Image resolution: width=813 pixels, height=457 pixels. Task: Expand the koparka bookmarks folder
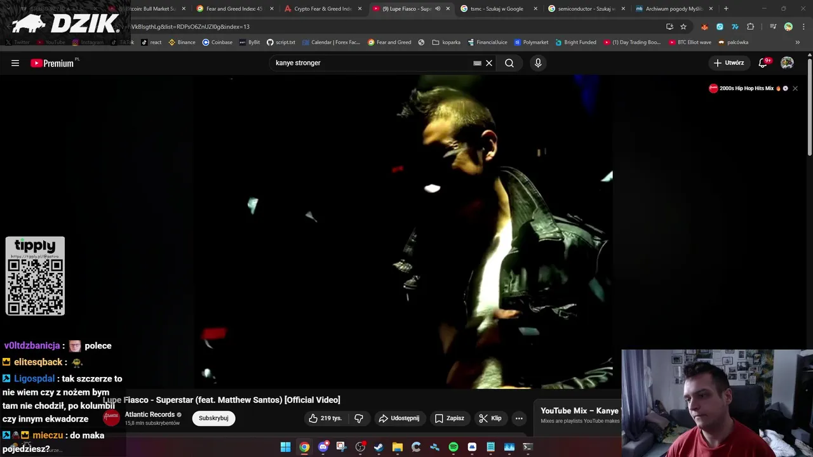[x=446, y=43]
